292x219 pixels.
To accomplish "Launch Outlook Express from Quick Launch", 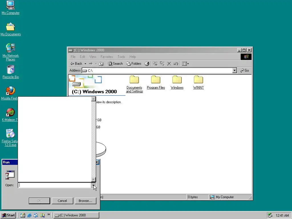I will click(36, 215).
